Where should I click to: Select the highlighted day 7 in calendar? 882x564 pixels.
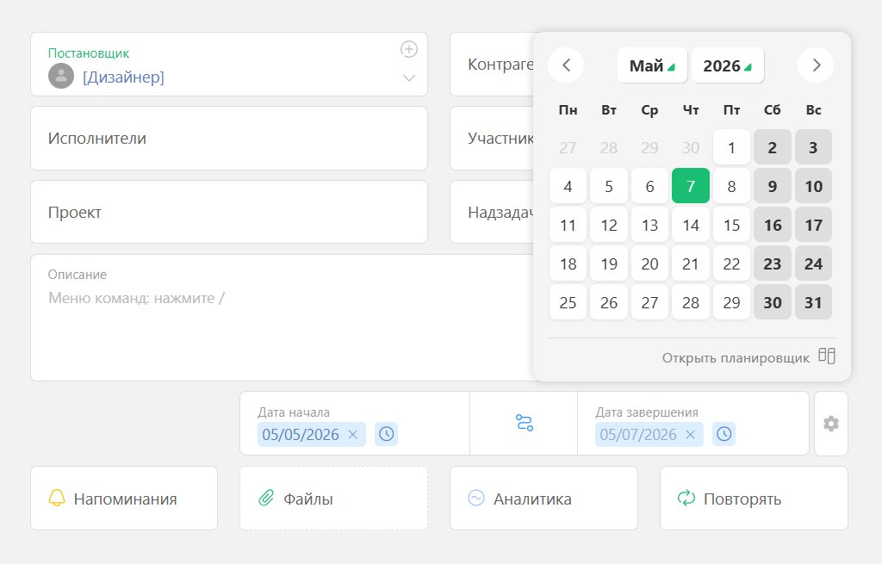pos(690,186)
